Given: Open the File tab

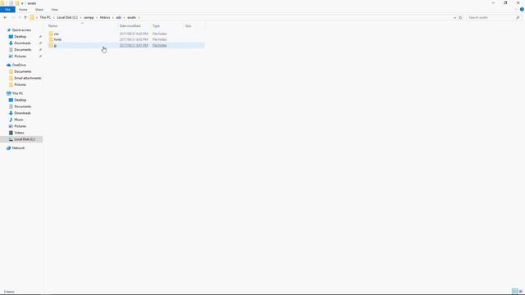Looking at the screenshot, I should click(7, 9).
